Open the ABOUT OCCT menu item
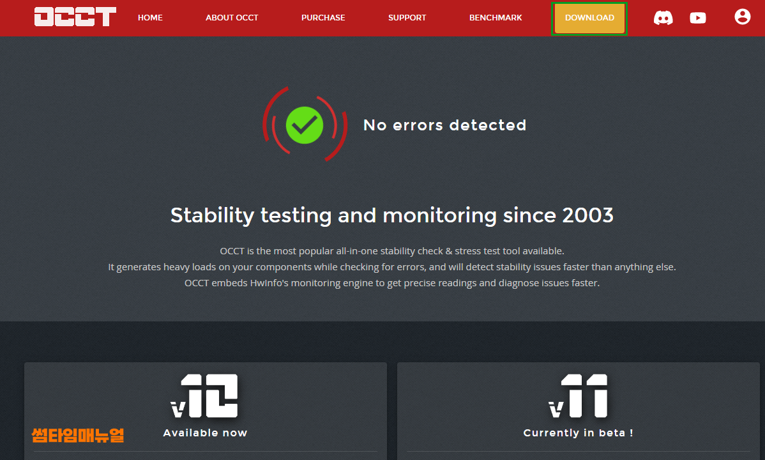 (x=232, y=18)
